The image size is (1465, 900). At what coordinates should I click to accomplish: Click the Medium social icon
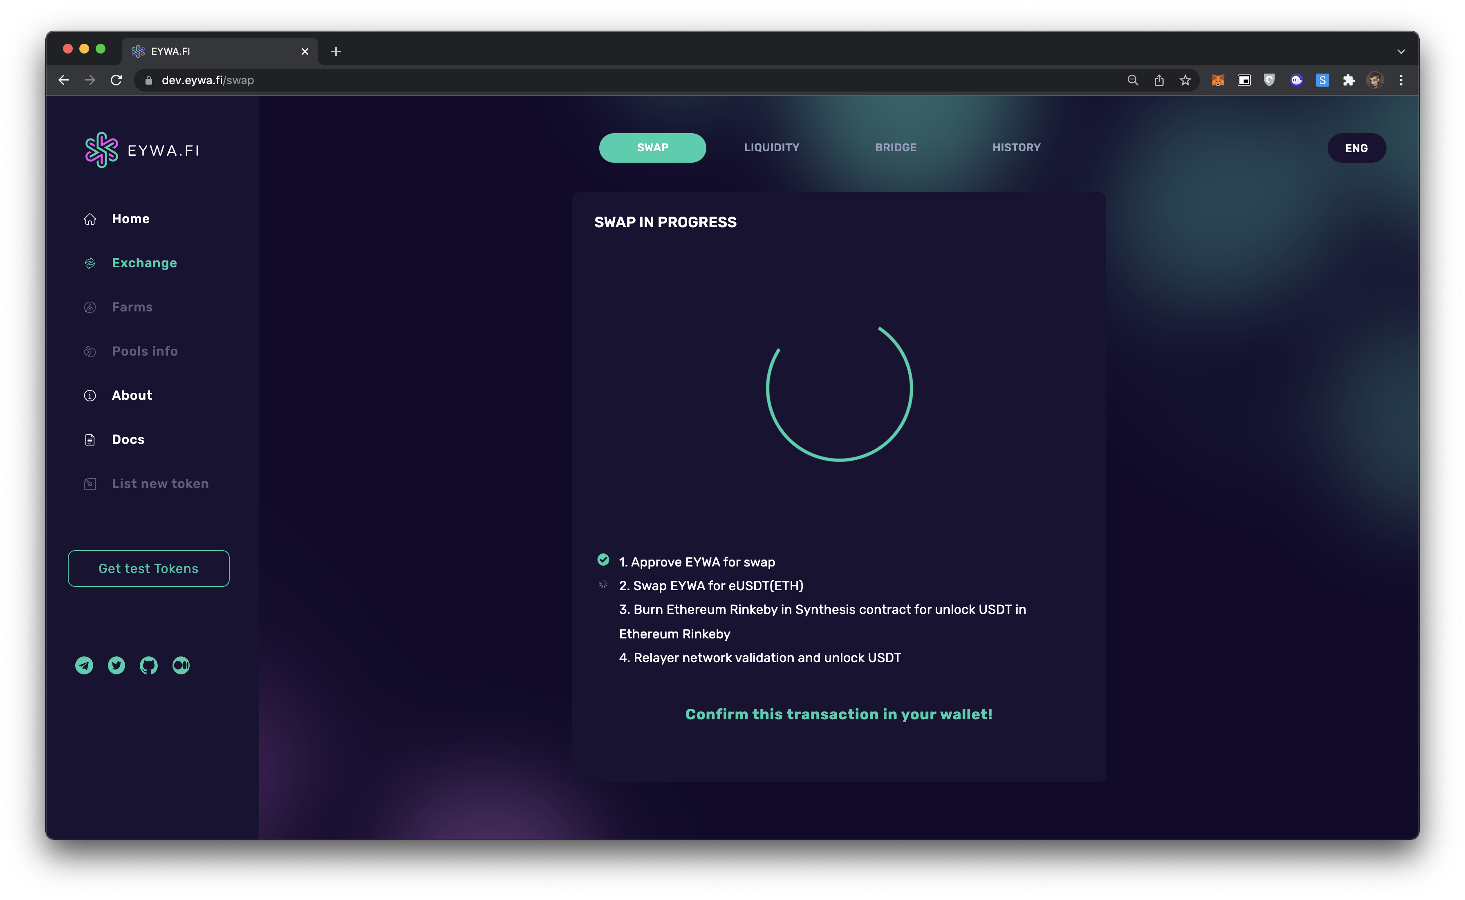point(181,665)
